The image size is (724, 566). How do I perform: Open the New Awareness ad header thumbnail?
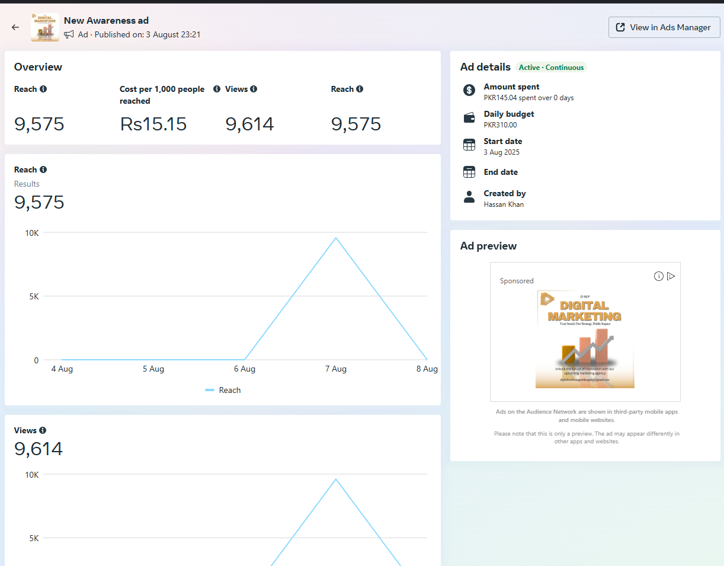coord(45,27)
